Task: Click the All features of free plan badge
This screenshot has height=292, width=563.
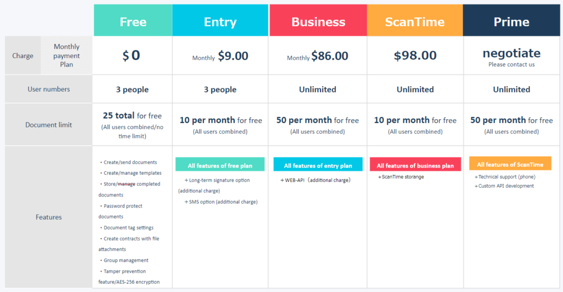Action: [x=220, y=165]
